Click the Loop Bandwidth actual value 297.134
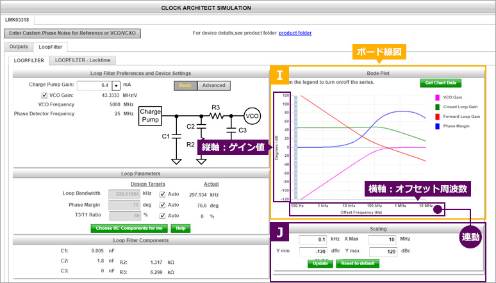This screenshot has height=283, width=496. pyautogui.click(x=198, y=195)
